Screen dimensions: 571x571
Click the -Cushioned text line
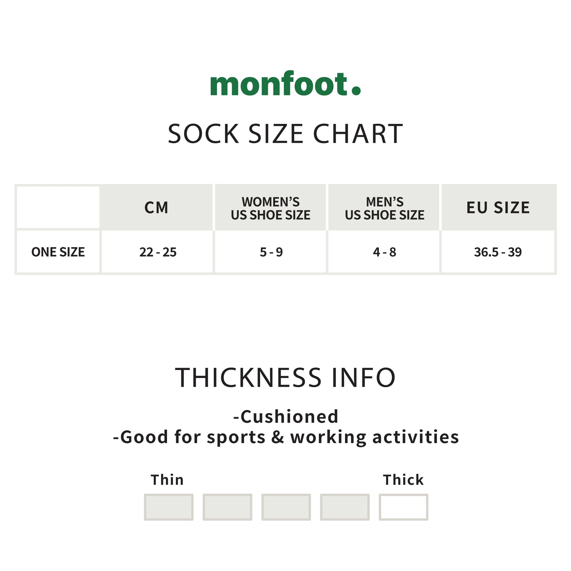click(286, 417)
